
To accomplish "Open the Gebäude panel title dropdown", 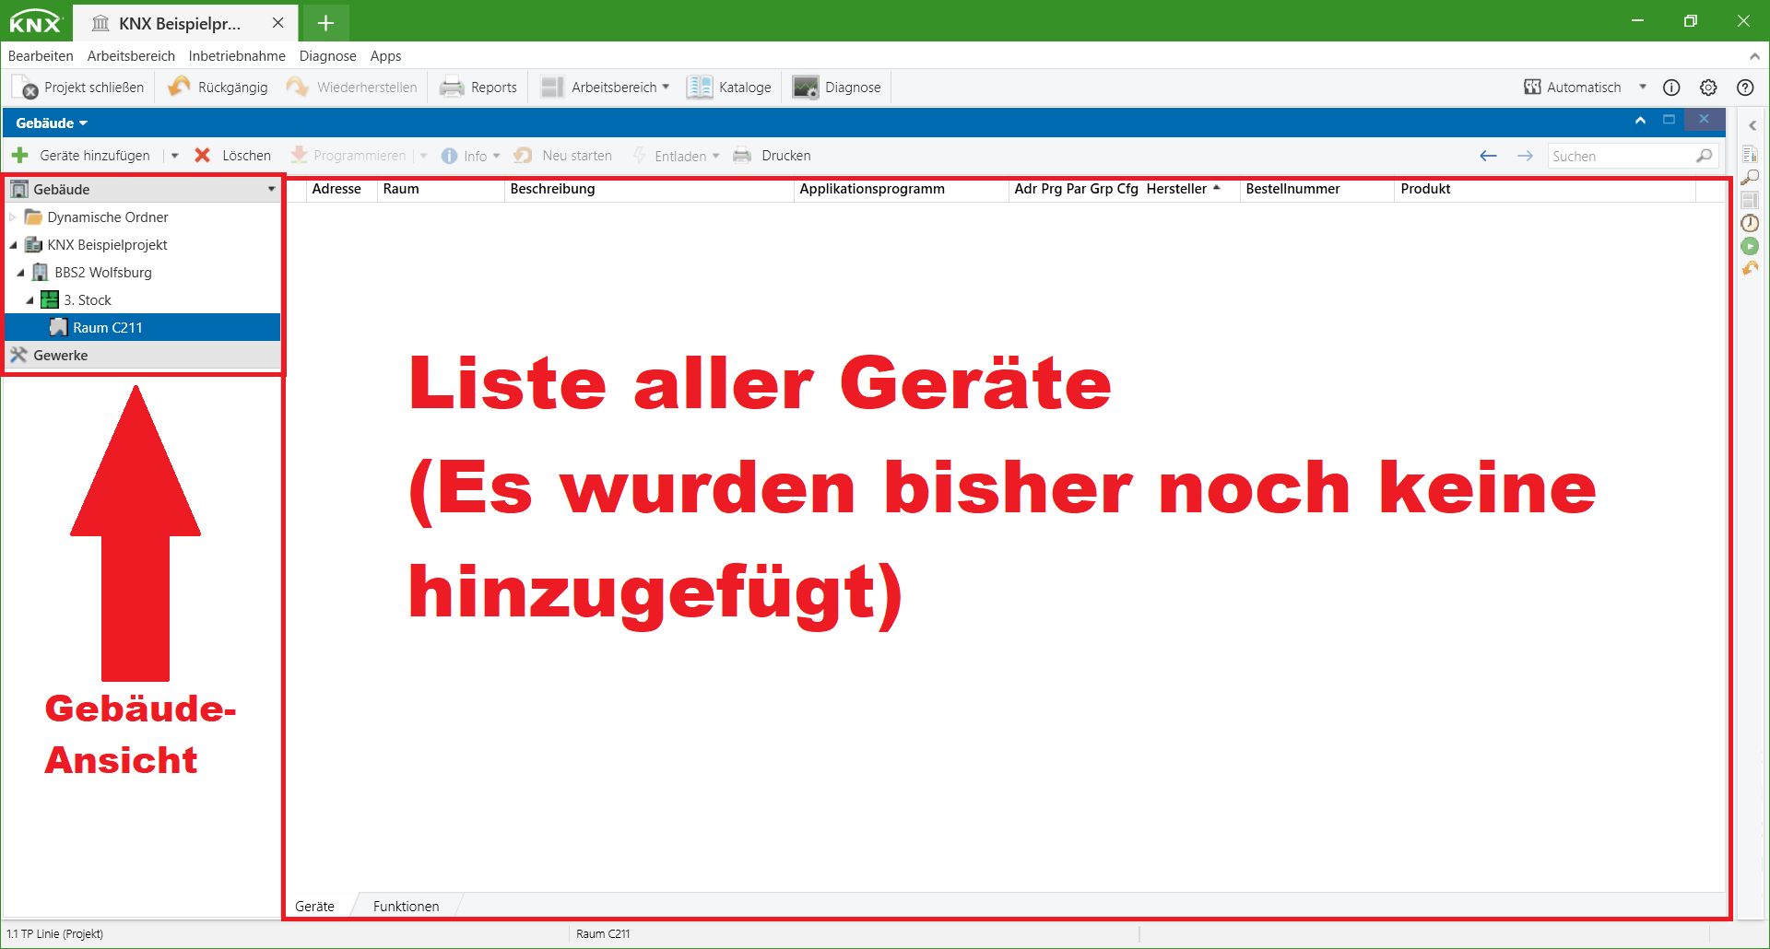I will [x=52, y=123].
